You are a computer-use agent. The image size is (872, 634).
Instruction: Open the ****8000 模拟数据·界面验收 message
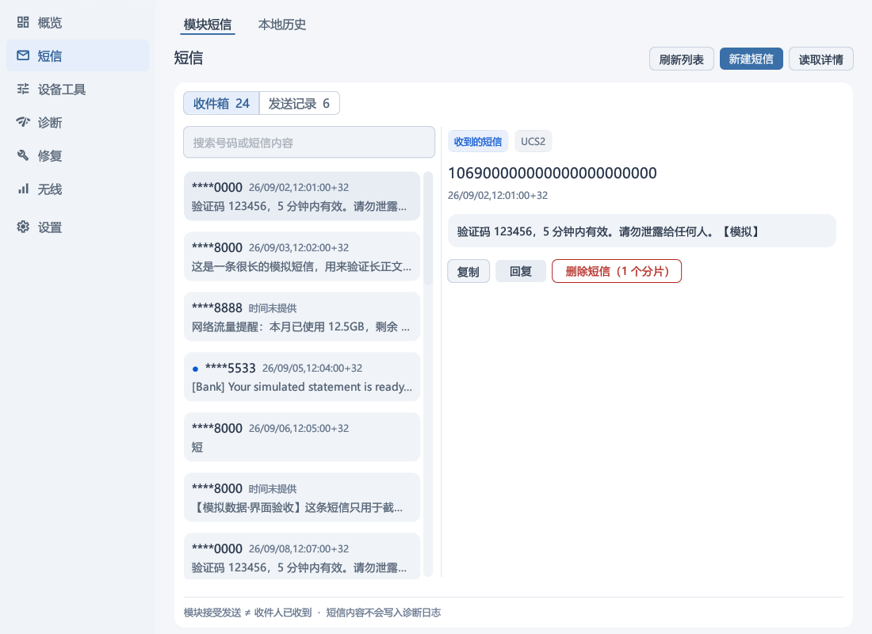(x=301, y=497)
